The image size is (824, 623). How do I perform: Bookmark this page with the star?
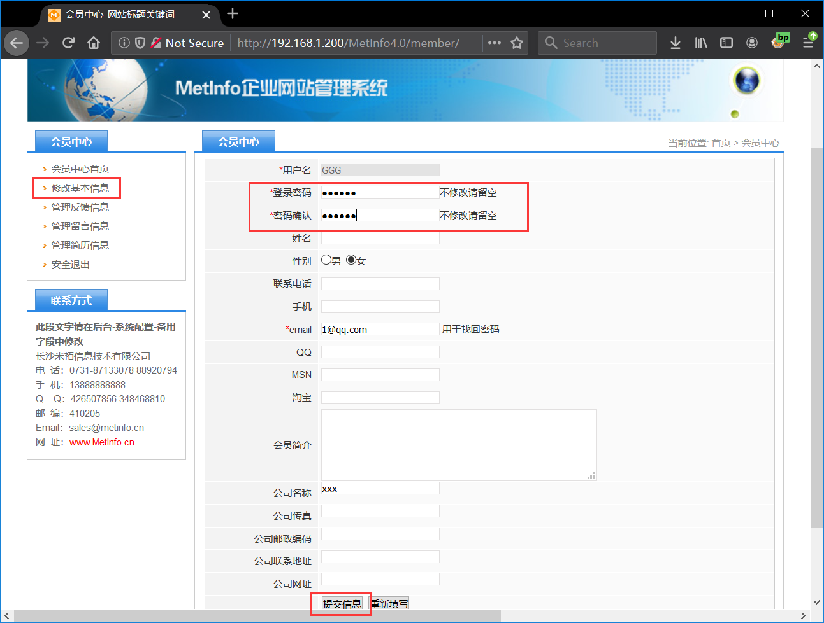pyautogui.click(x=517, y=43)
